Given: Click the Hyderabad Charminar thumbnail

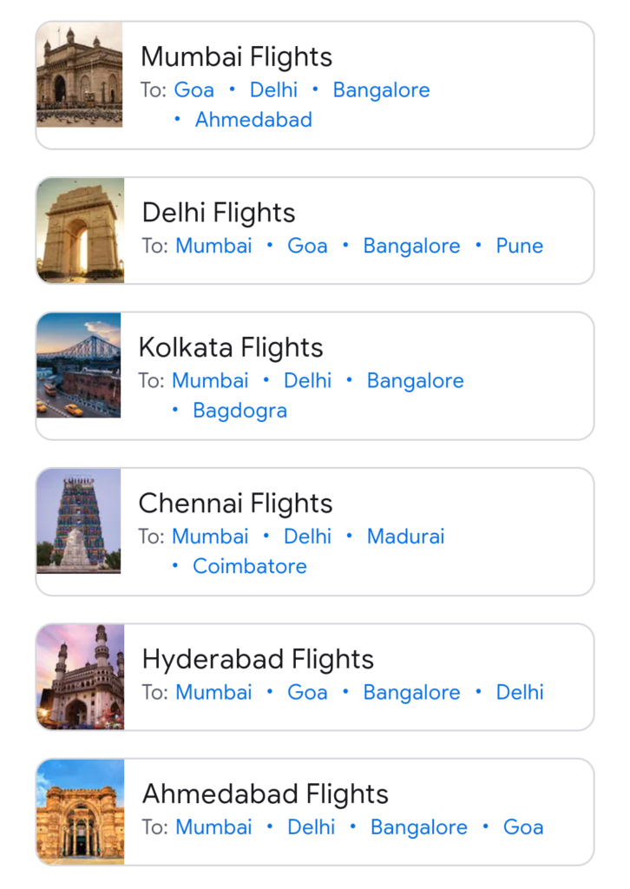Looking at the screenshot, I should click(81, 677).
